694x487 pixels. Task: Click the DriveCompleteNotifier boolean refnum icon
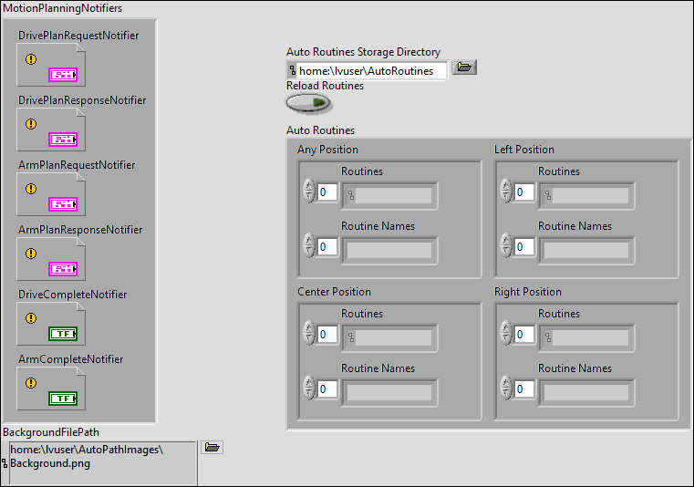click(x=50, y=324)
